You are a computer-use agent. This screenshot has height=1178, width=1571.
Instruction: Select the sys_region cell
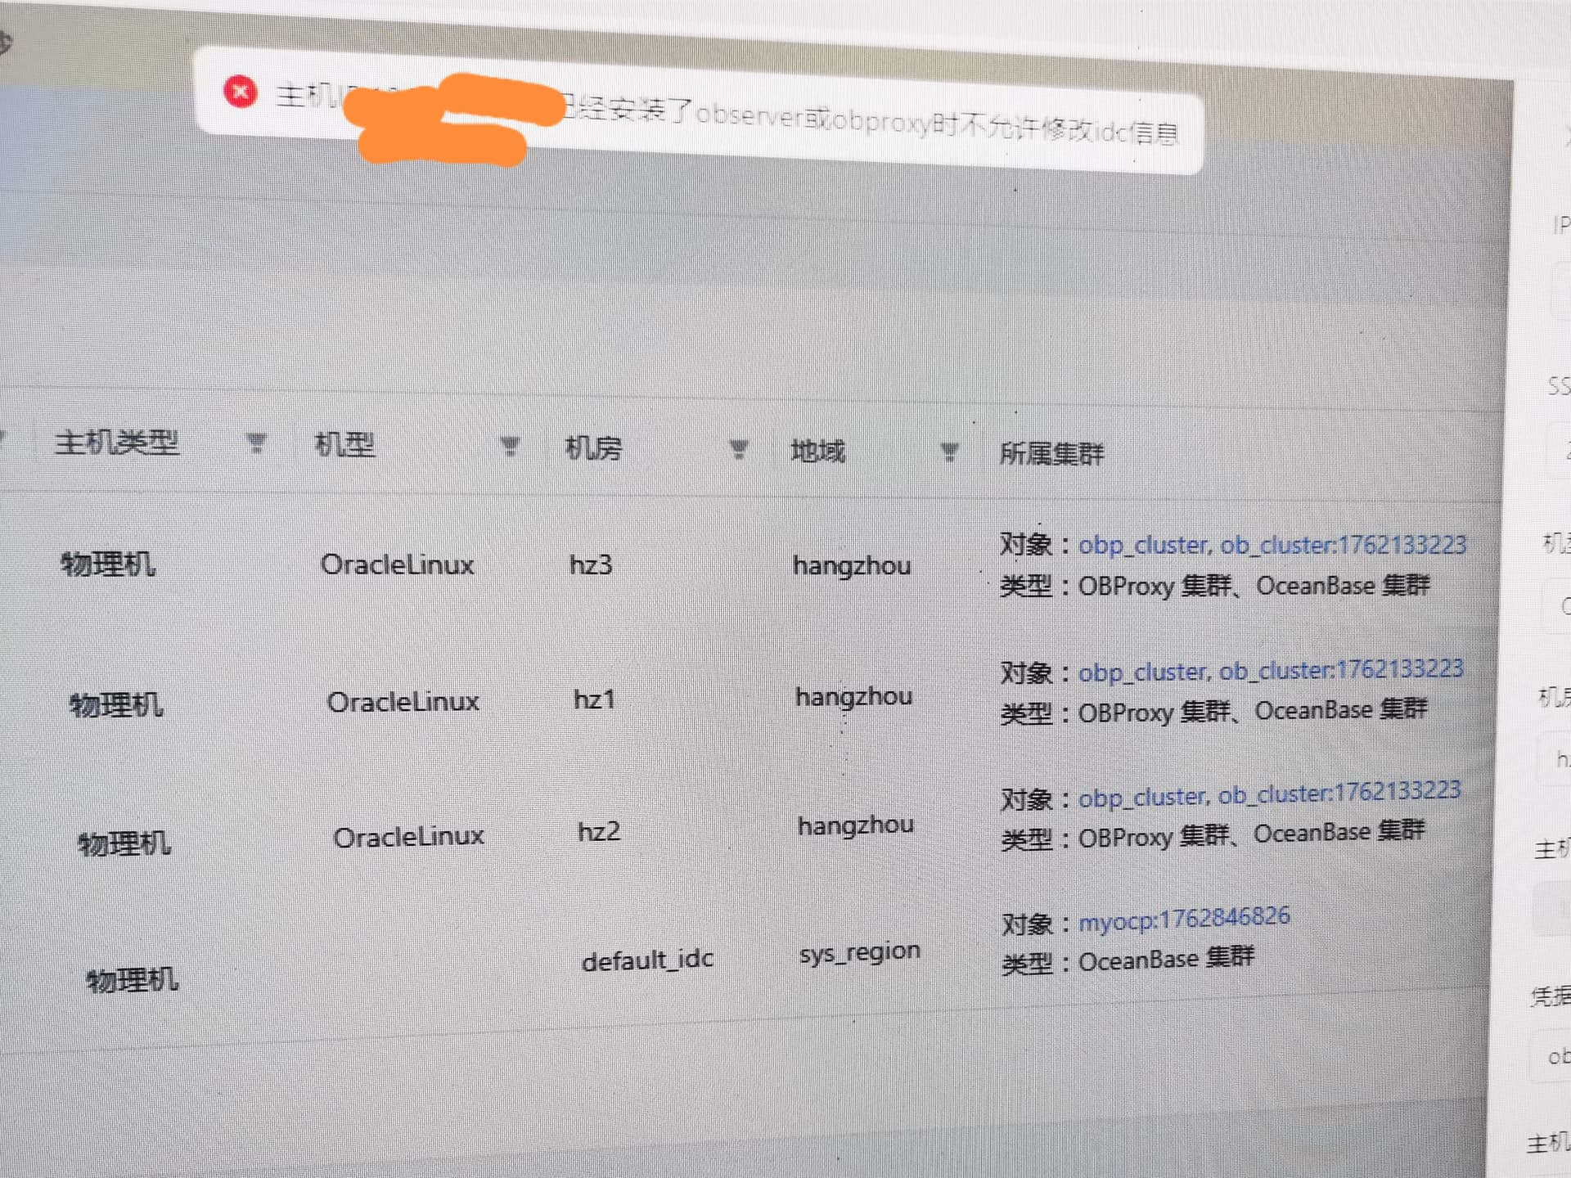pyautogui.click(x=859, y=953)
